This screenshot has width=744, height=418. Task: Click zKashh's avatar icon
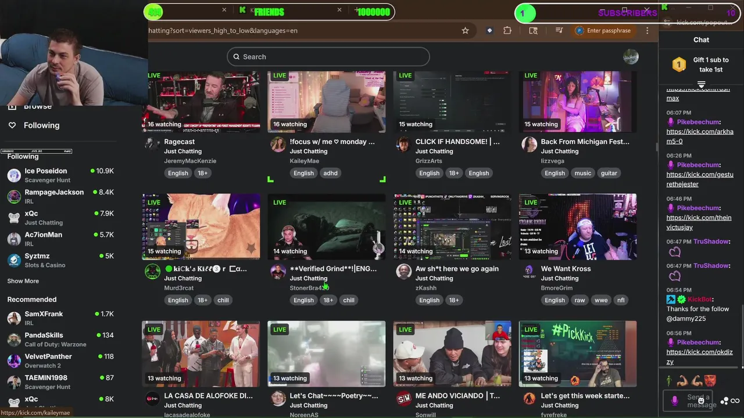coord(403,271)
